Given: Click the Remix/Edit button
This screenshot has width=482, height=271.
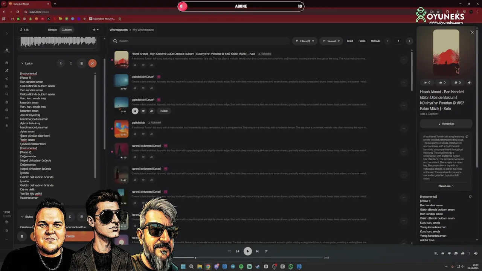Looking at the screenshot, I should click(x=446, y=124).
